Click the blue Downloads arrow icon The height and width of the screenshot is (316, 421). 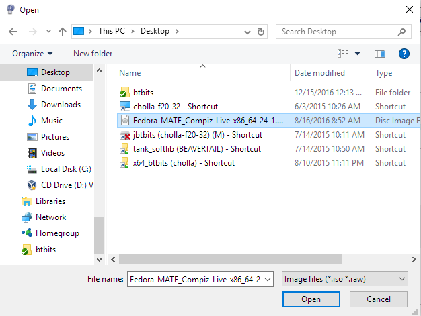tap(32, 105)
